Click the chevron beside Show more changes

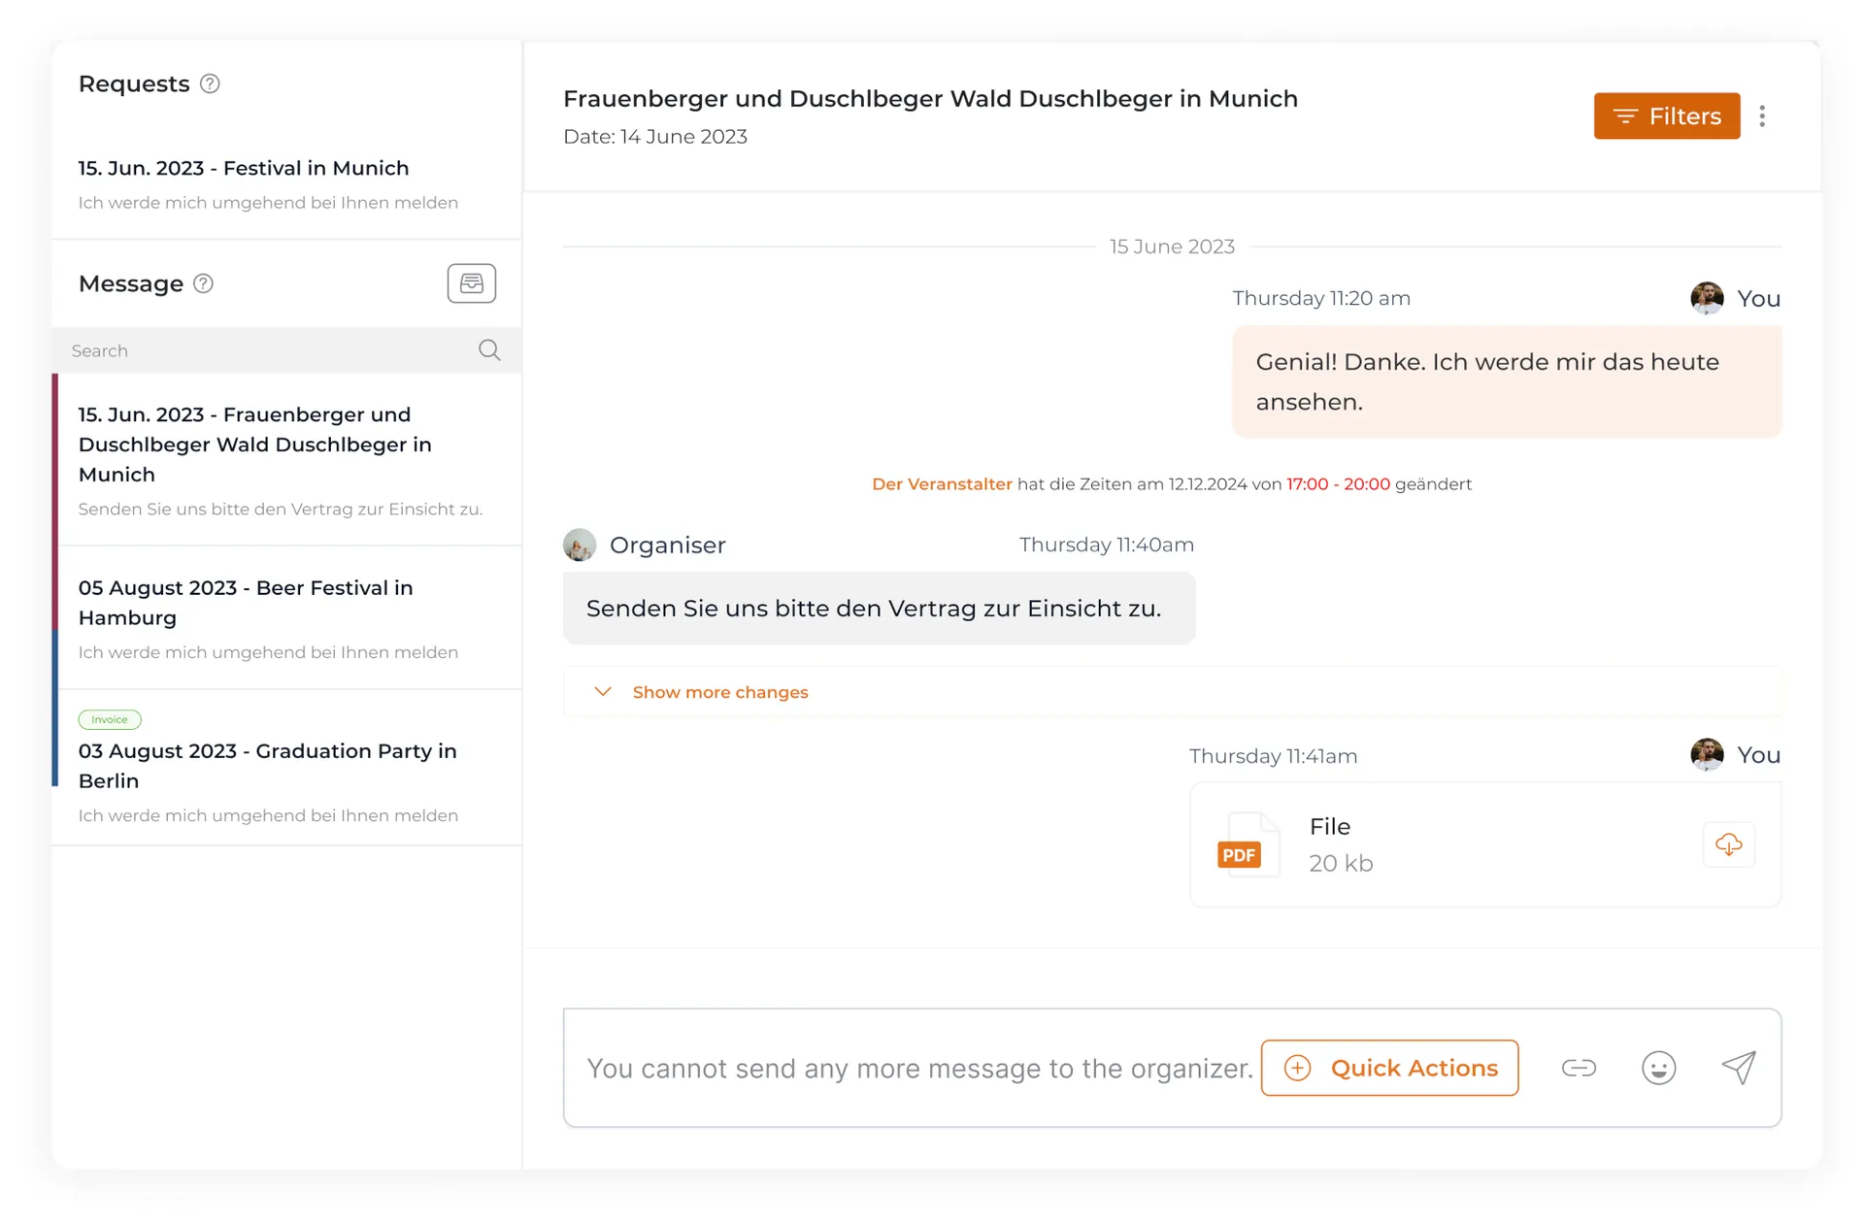(603, 692)
